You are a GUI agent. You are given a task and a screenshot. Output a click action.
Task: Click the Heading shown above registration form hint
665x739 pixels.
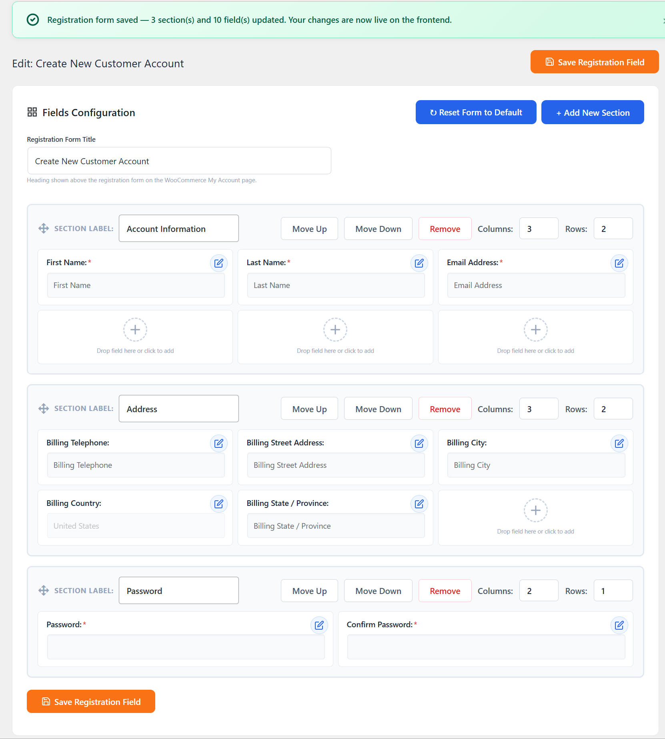pos(142,180)
